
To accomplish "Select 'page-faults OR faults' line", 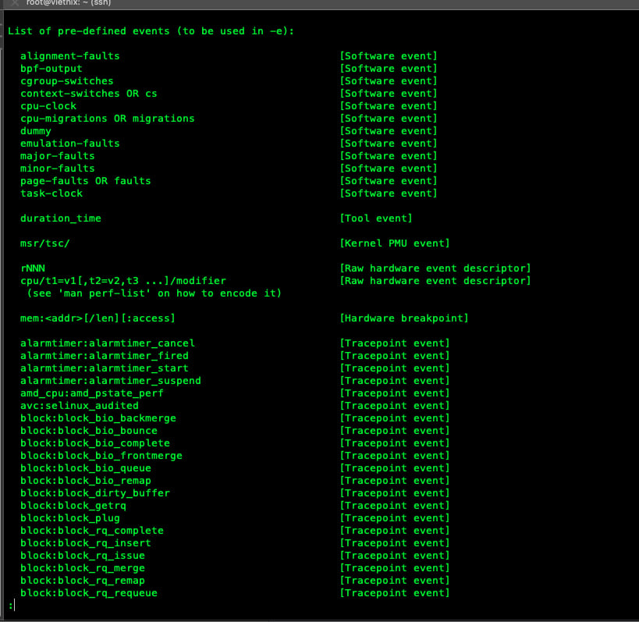I will pos(86,180).
